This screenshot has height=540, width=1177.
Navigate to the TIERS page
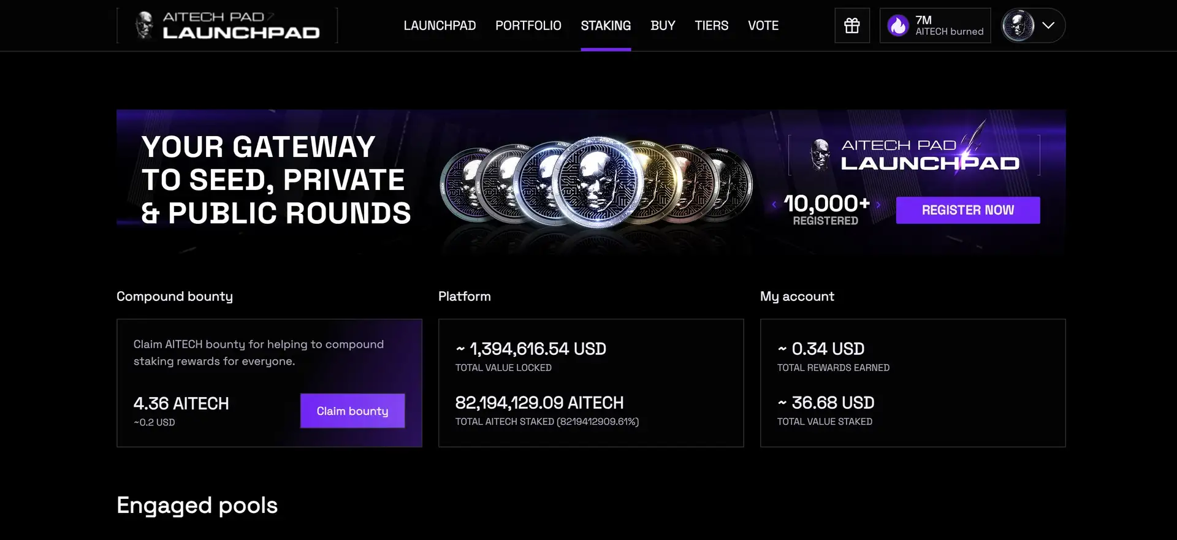(711, 26)
